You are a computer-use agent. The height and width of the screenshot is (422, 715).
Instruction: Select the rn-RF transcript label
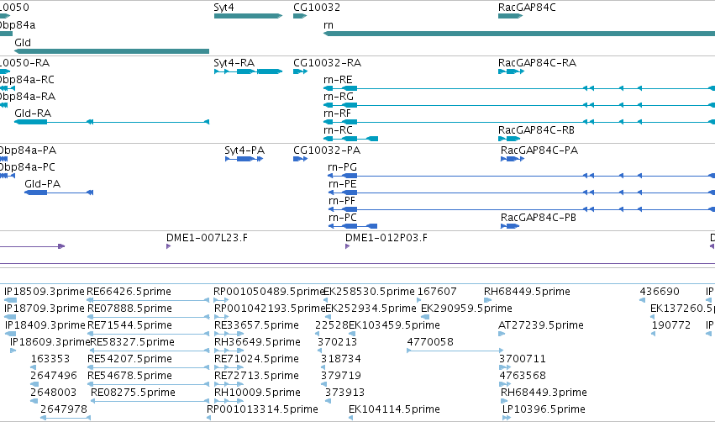[x=338, y=113]
